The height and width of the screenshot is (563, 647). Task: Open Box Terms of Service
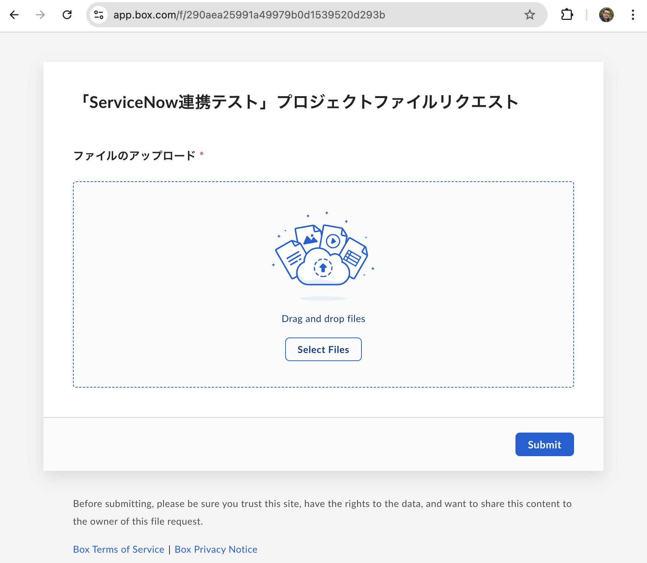click(118, 549)
